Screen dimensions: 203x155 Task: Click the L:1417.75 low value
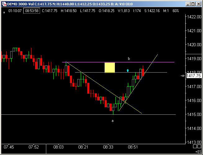click(x=88, y=11)
